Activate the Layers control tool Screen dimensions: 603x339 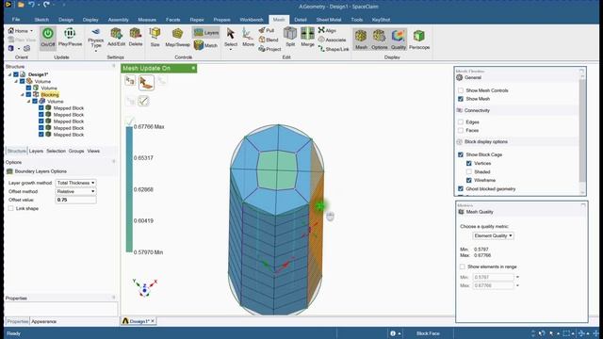point(206,33)
